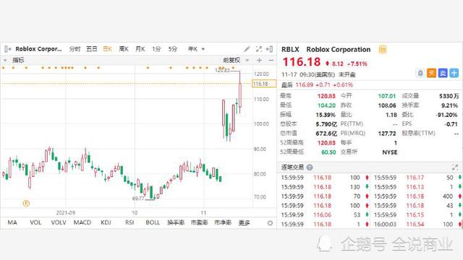The width and height of the screenshot is (463, 260).
Task: Enable the MA indicator
Action: pos(12,222)
